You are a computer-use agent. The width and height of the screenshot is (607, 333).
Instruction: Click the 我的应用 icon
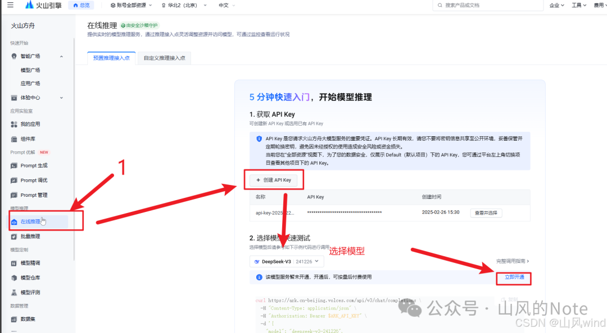click(x=14, y=124)
